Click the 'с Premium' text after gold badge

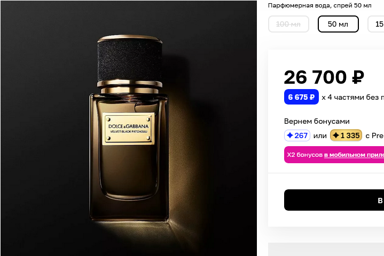click(x=374, y=135)
